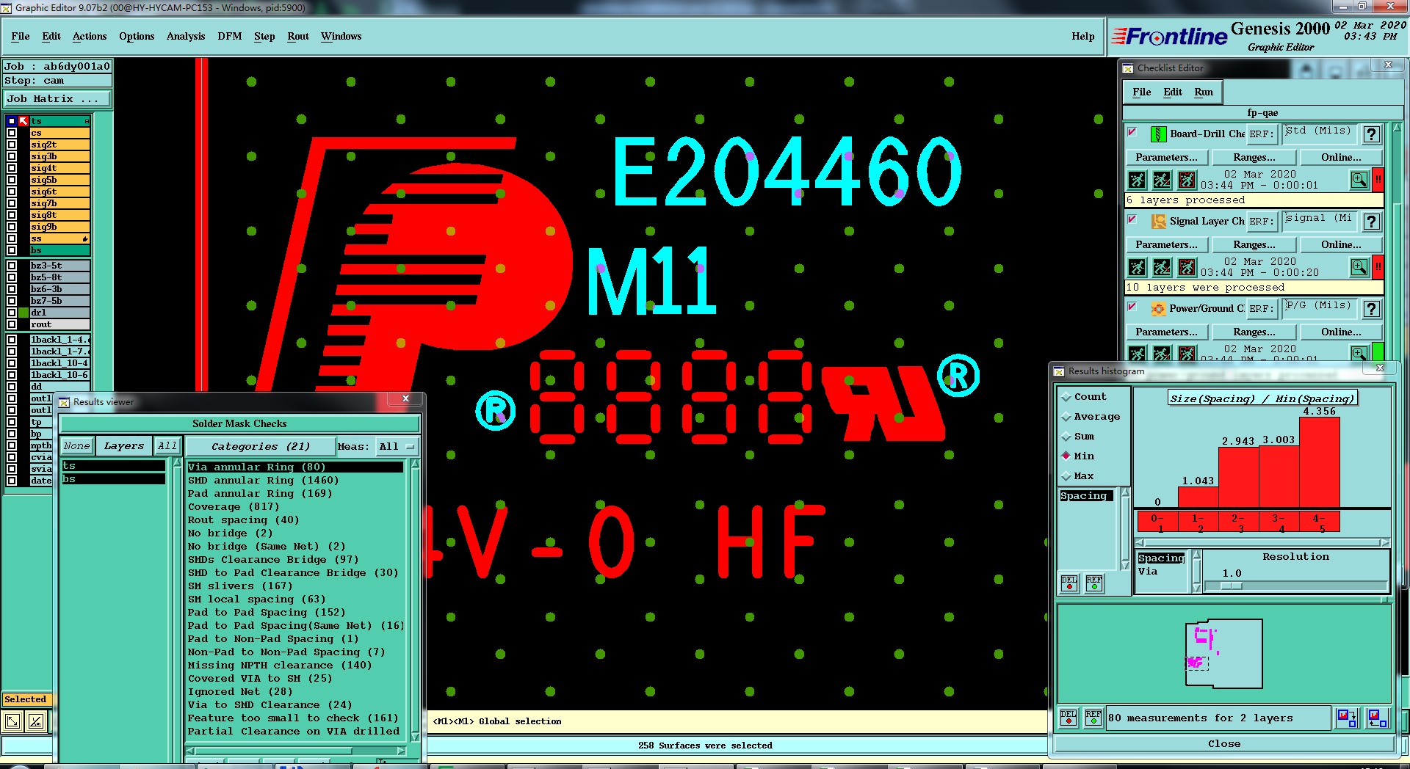Toggle Board-Drill check checkbox
This screenshot has width=1410, height=769.
coord(1132,133)
